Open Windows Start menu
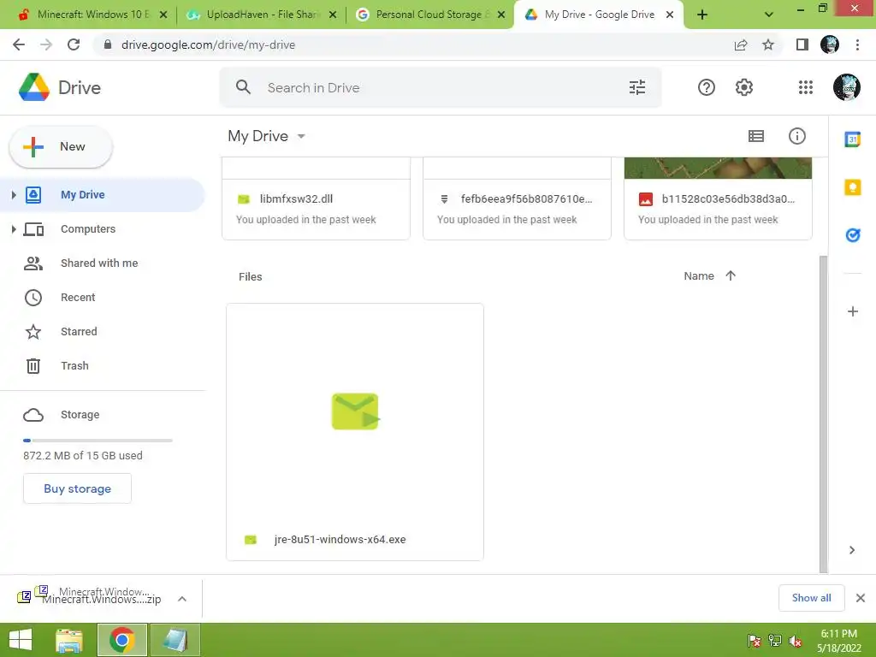The image size is (876, 657). point(21,640)
